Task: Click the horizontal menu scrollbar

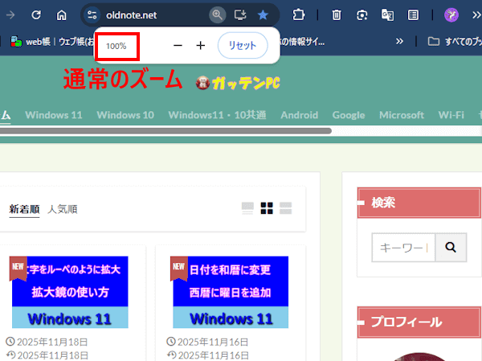Action: tap(165, 131)
